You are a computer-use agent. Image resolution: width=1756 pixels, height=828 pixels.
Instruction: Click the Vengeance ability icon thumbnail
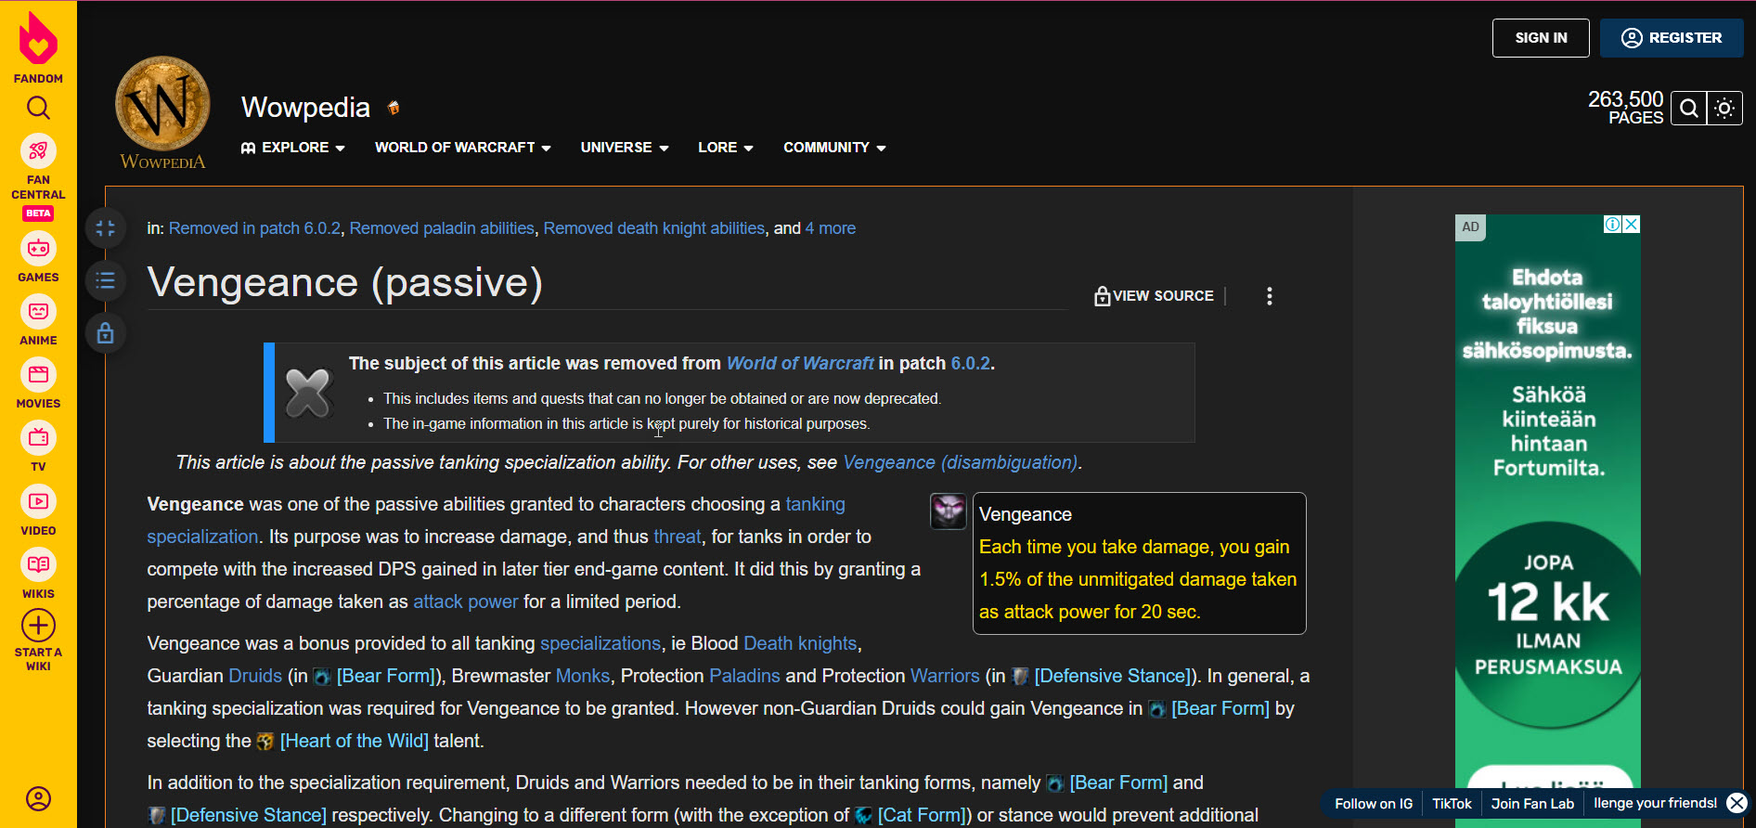tap(949, 511)
